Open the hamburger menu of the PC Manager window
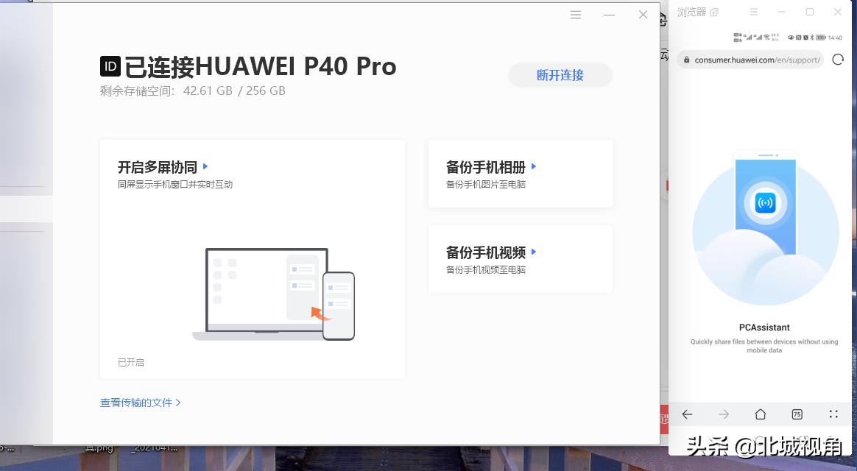The image size is (857, 471). coord(576,14)
